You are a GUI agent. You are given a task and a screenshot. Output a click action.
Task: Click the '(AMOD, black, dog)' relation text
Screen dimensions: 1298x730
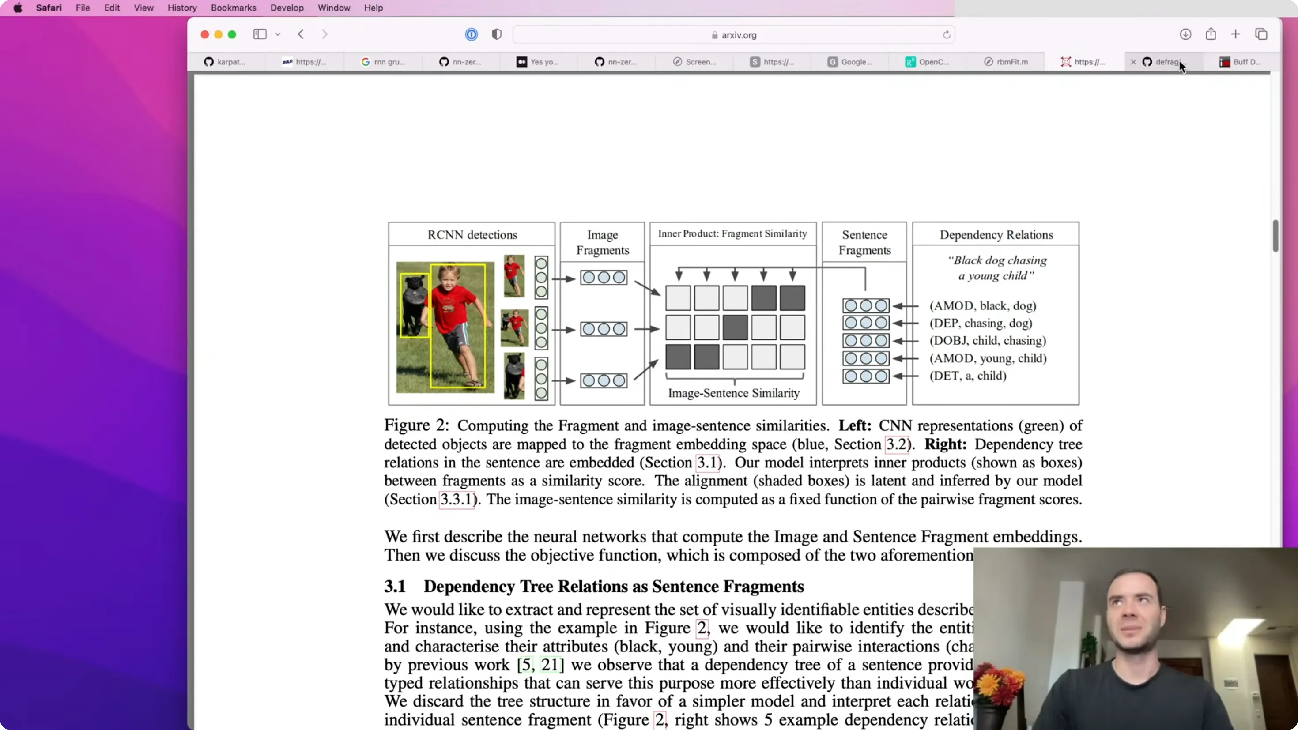983,306
